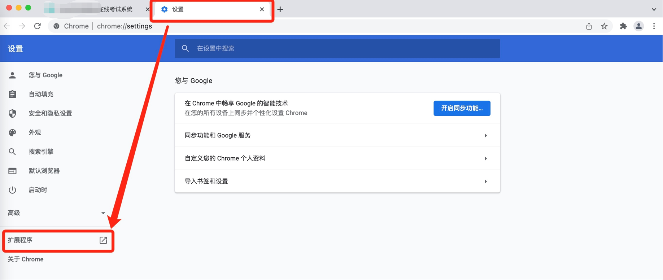Open 启动时 in sidebar

click(x=38, y=190)
